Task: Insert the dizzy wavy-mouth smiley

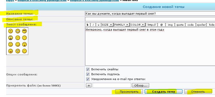Action: coord(17,51)
